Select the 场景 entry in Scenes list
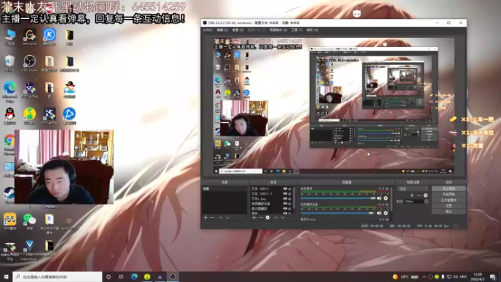 tap(225, 189)
